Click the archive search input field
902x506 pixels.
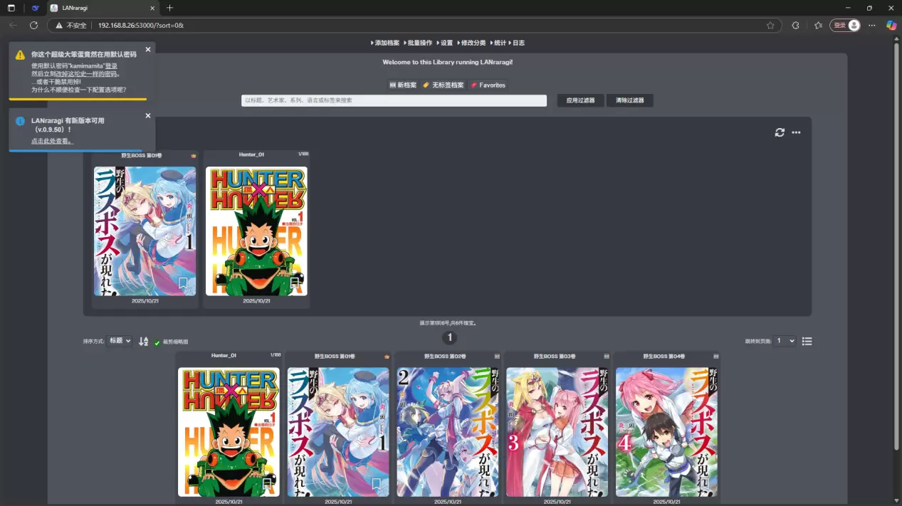click(394, 100)
